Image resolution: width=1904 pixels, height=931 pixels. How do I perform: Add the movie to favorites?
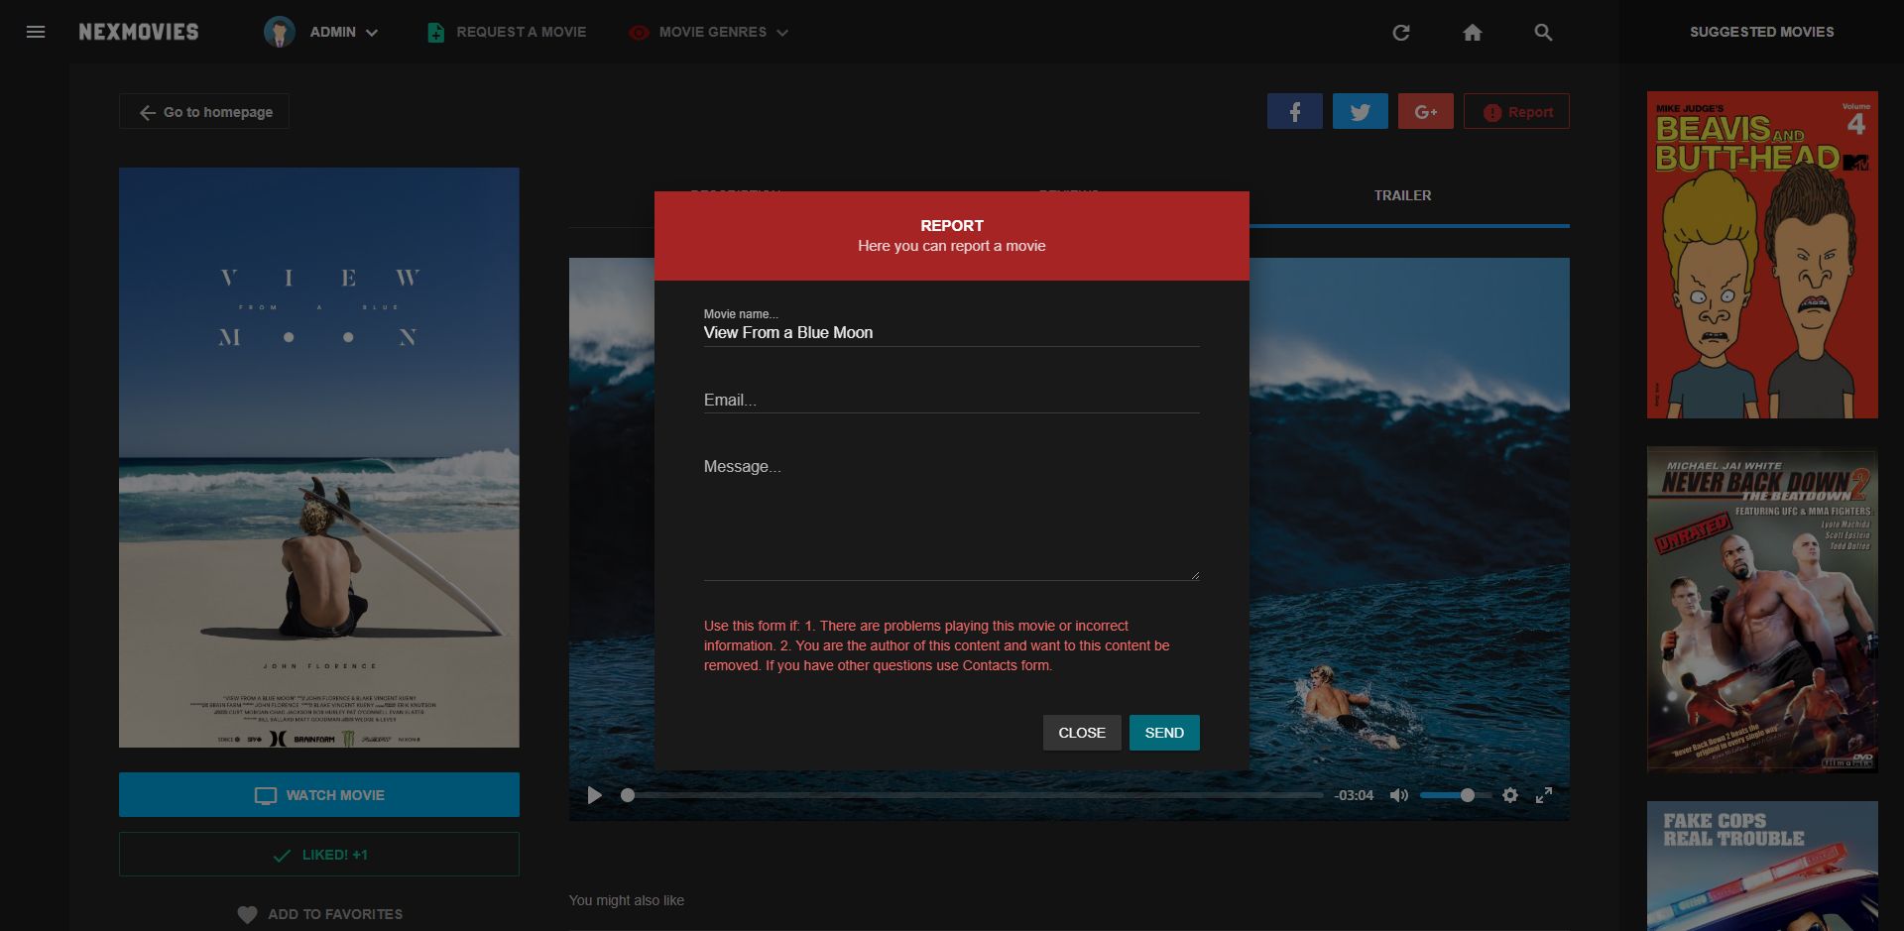[x=319, y=914]
